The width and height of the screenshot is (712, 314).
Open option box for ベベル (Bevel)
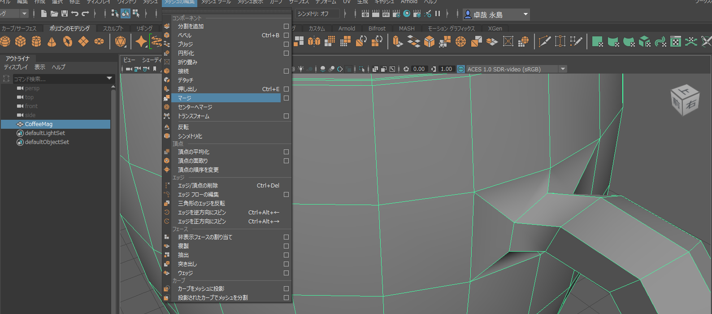click(x=286, y=35)
